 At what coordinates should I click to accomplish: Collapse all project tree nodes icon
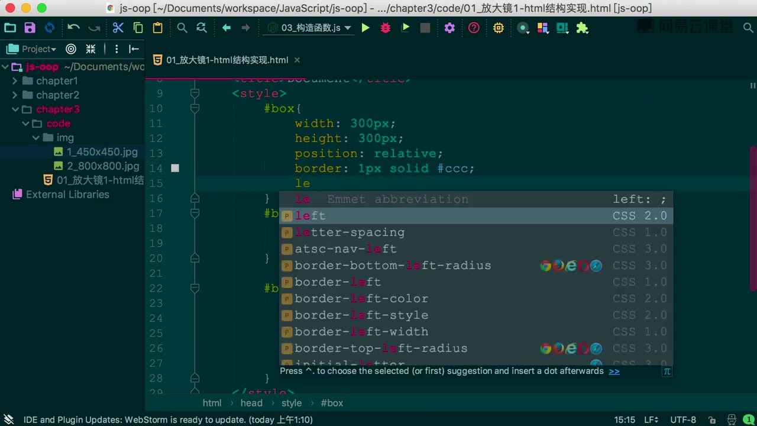(x=90, y=49)
